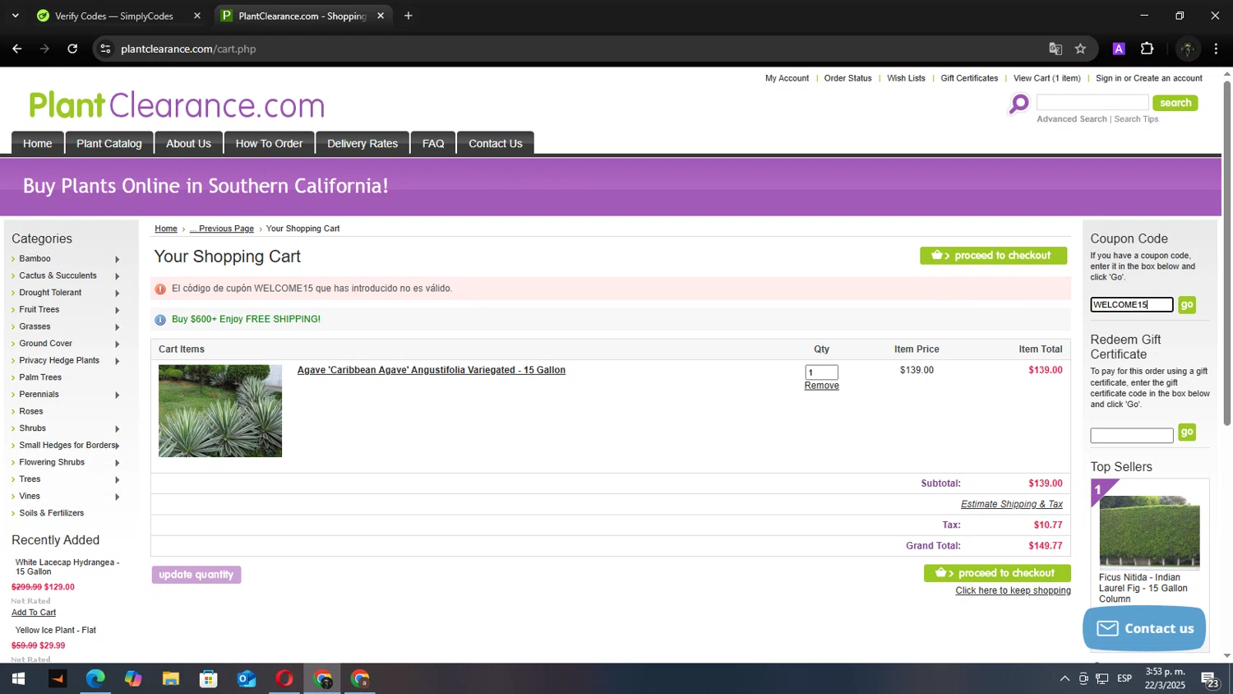
Task: Click the gift certificate code field
Action: click(x=1132, y=436)
